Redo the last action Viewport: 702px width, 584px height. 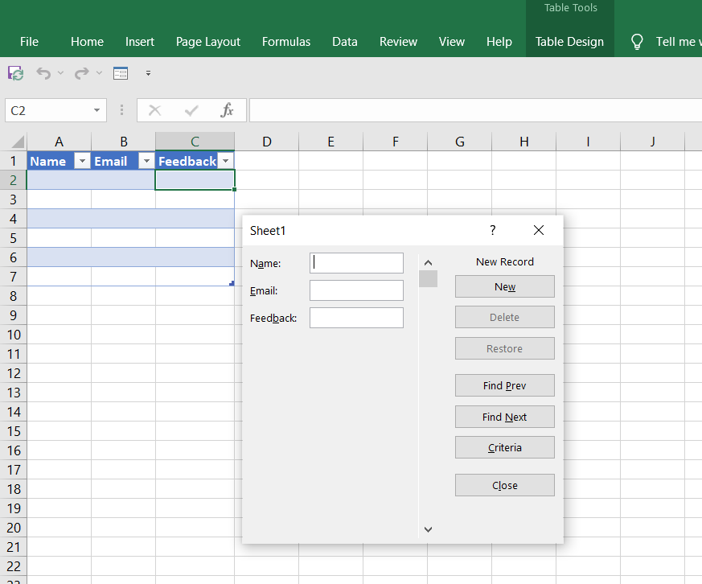(x=81, y=73)
